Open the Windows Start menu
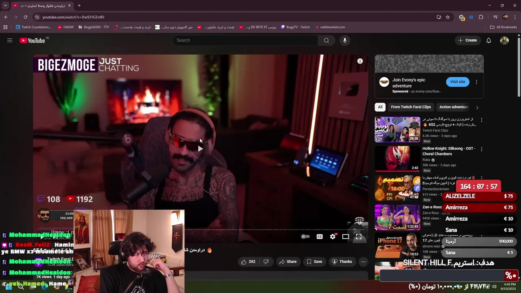 coord(8,286)
